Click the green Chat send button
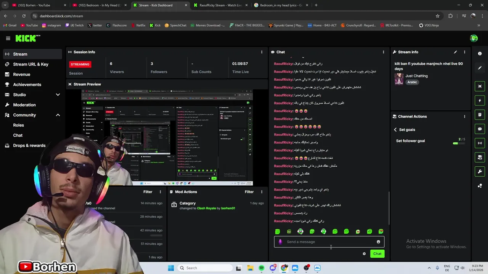Image resolution: width=488 pixels, height=274 pixels. (x=377, y=254)
